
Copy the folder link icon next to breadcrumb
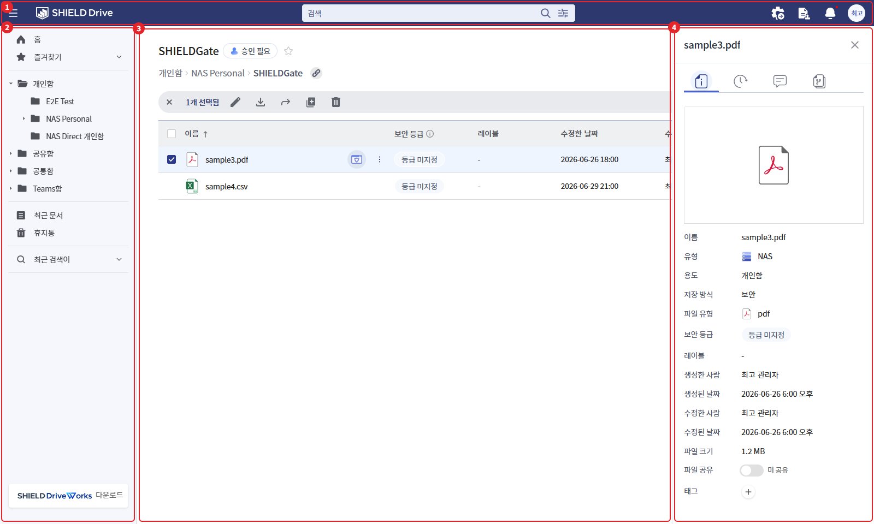click(316, 73)
